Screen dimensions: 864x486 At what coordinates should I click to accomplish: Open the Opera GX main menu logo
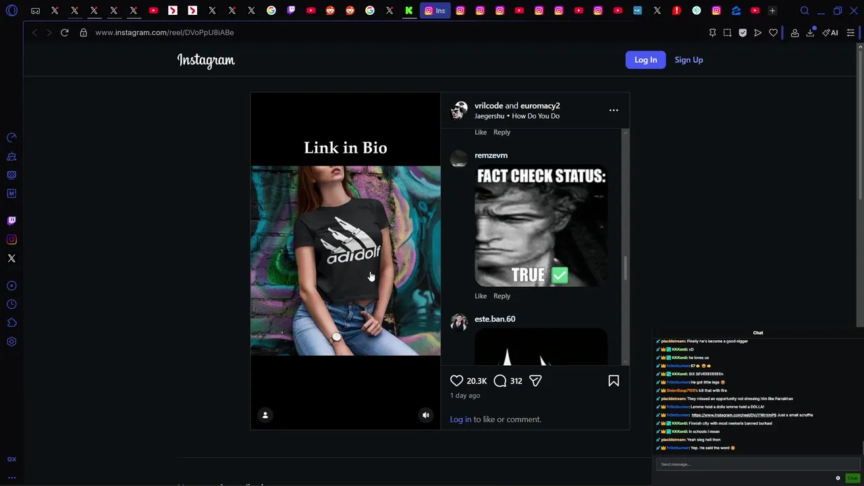tap(11, 11)
